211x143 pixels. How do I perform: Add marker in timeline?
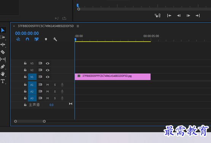pyautogui.click(x=46, y=39)
